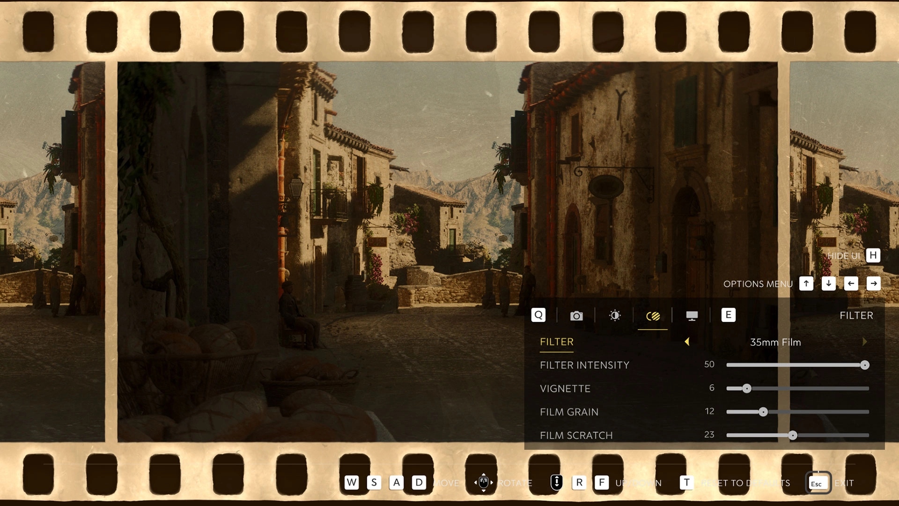
Task: Click right arrow to choose next filter
Action: tap(864, 342)
